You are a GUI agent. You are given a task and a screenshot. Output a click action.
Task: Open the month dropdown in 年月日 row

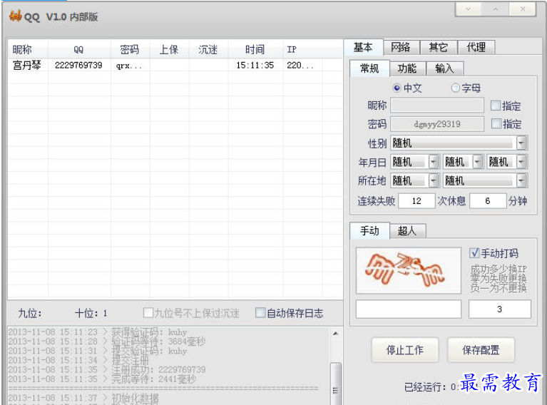click(463, 162)
